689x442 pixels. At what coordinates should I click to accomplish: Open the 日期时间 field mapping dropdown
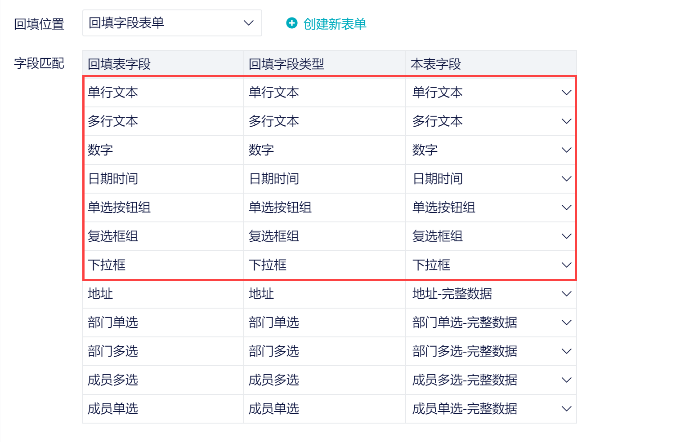coord(491,179)
